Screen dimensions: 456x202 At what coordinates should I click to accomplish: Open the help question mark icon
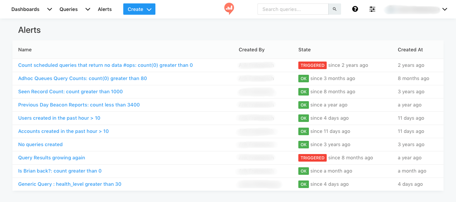click(355, 9)
